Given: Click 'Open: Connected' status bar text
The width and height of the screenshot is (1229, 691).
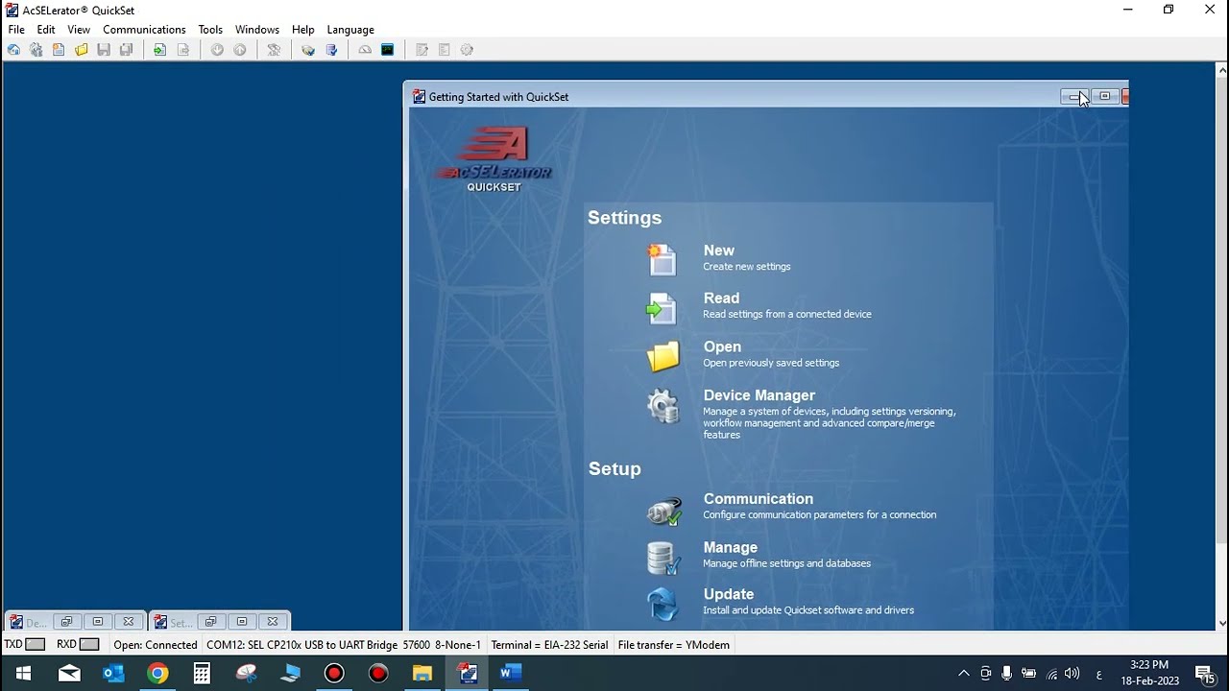Looking at the screenshot, I should click(156, 645).
